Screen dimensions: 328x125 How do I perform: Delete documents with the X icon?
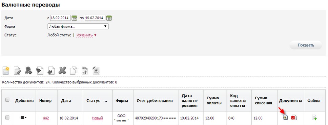62,71
